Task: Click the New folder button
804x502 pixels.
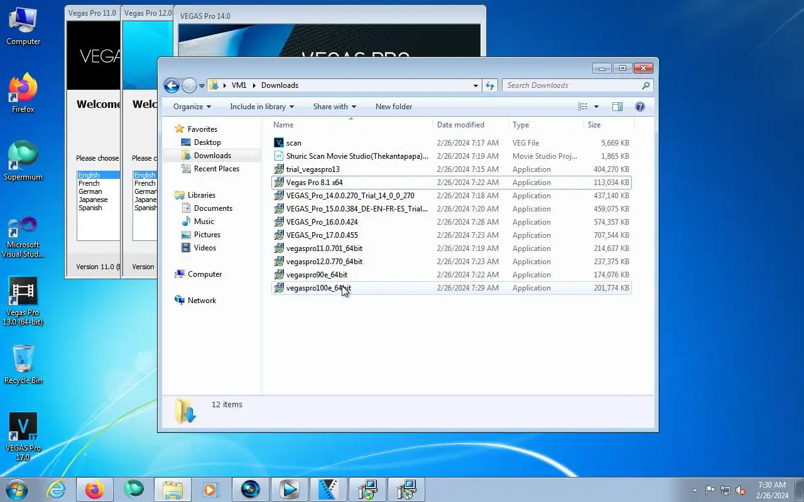Action: tap(394, 107)
